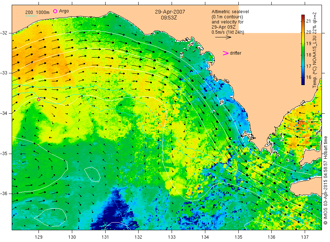
Task: Click longitude axis label 132
Action: 139,237
